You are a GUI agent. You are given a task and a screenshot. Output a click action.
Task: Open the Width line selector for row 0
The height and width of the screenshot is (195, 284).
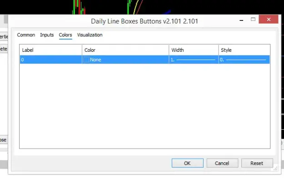click(194, 60)
